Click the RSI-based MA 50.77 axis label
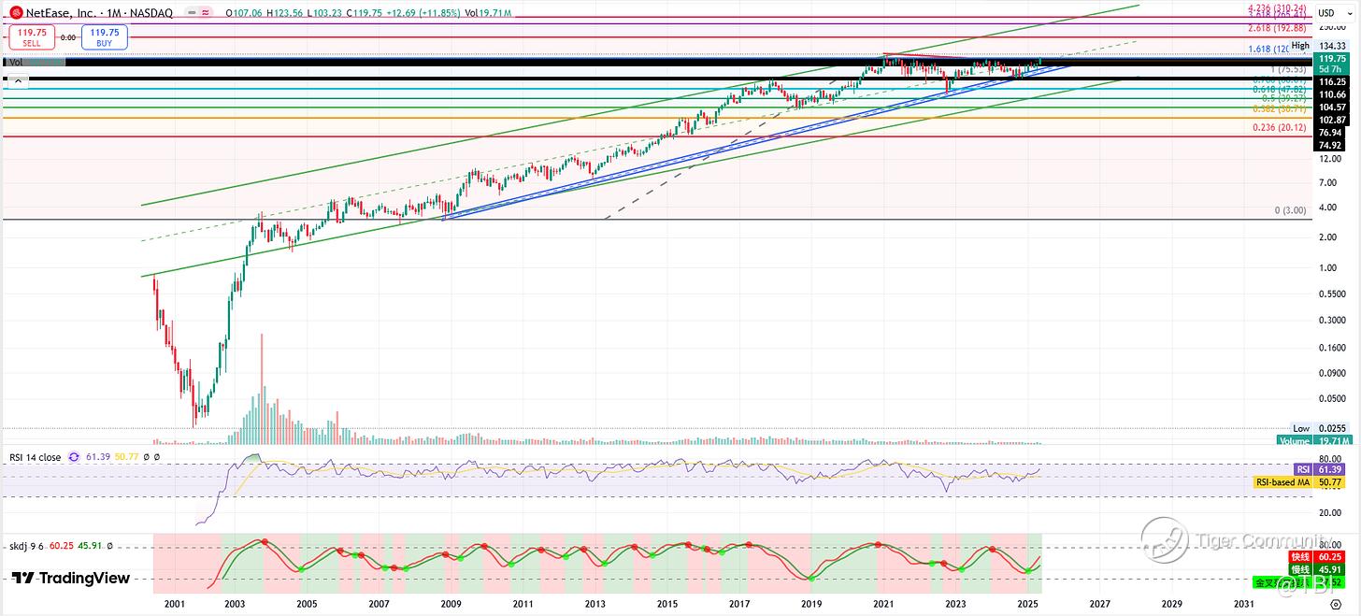 tap(1299, 482)
